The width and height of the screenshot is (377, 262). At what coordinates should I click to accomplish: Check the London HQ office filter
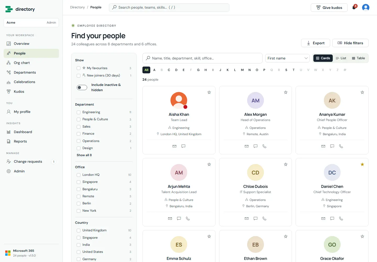79,175
